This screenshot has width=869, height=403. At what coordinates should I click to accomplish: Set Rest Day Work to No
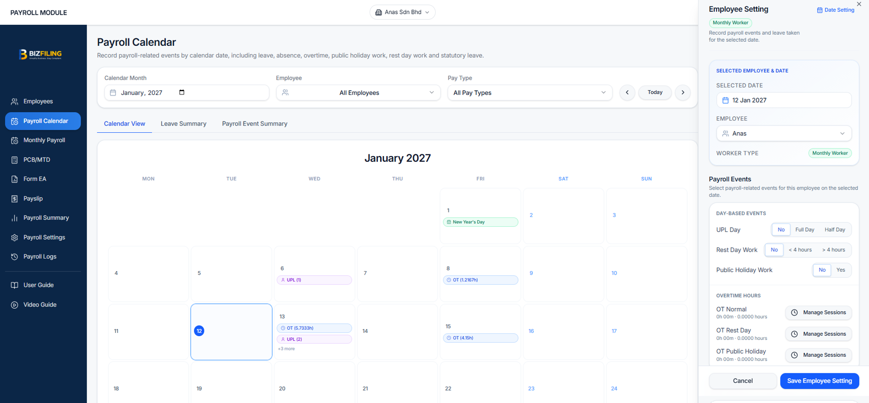(774, 250)
